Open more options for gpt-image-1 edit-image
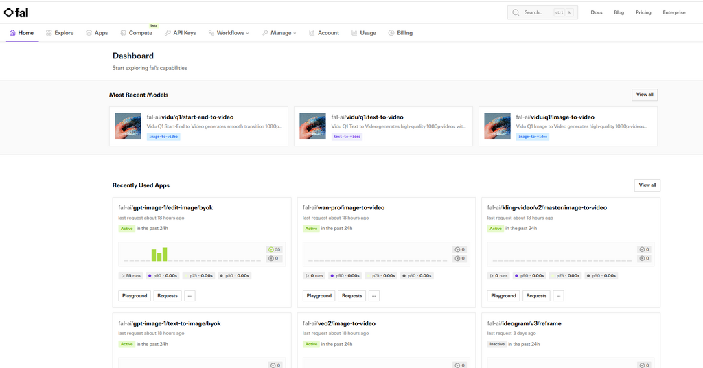The image size is (703, 368). pos(189,296)
